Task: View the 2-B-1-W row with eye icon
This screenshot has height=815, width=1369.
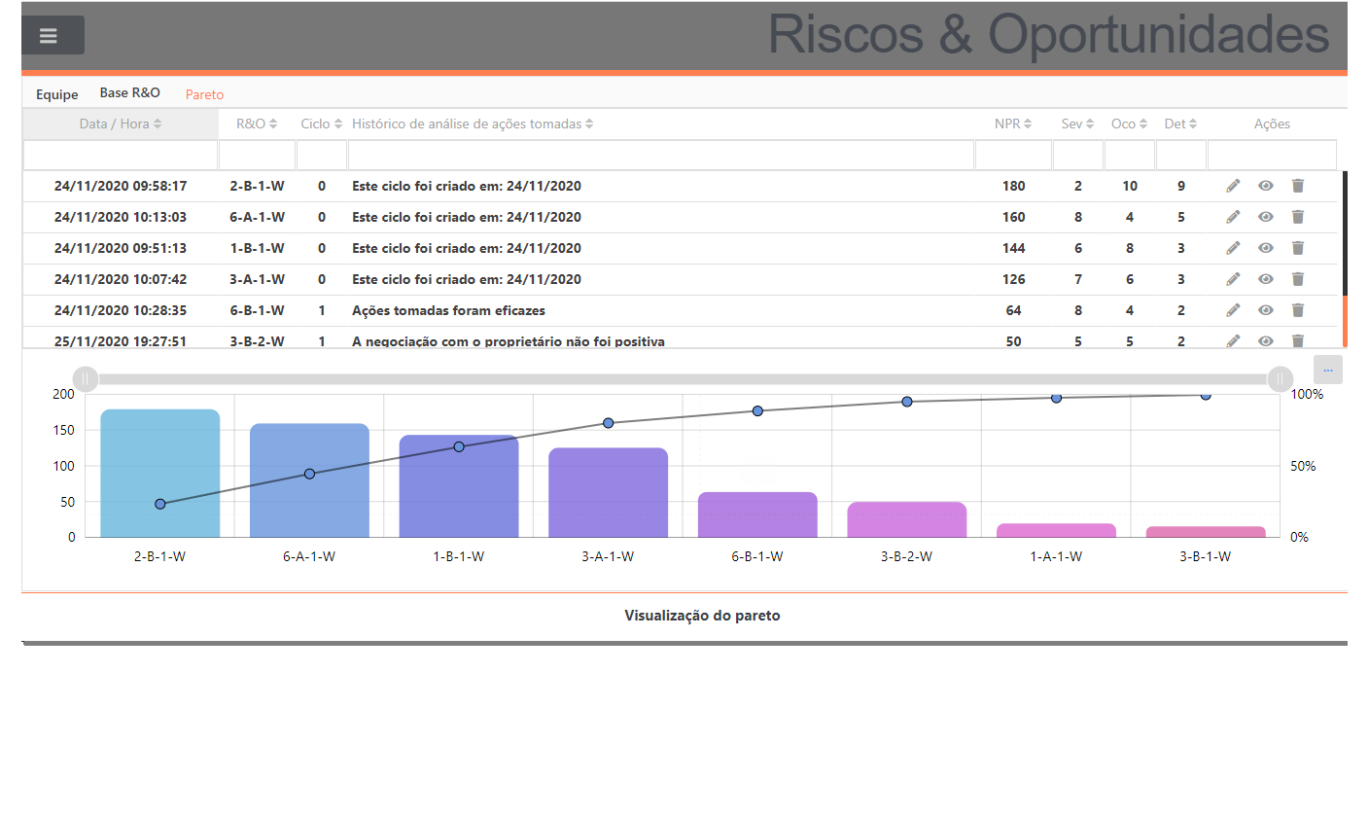Action: tap(1265, 186)
